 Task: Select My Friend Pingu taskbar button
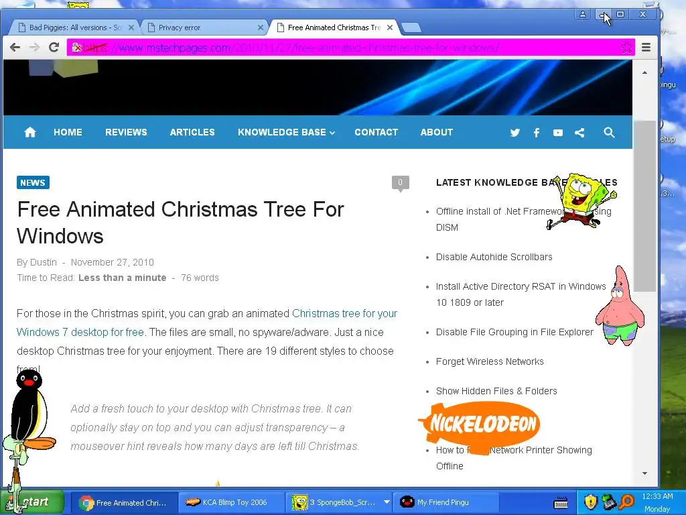click(446, 503)
